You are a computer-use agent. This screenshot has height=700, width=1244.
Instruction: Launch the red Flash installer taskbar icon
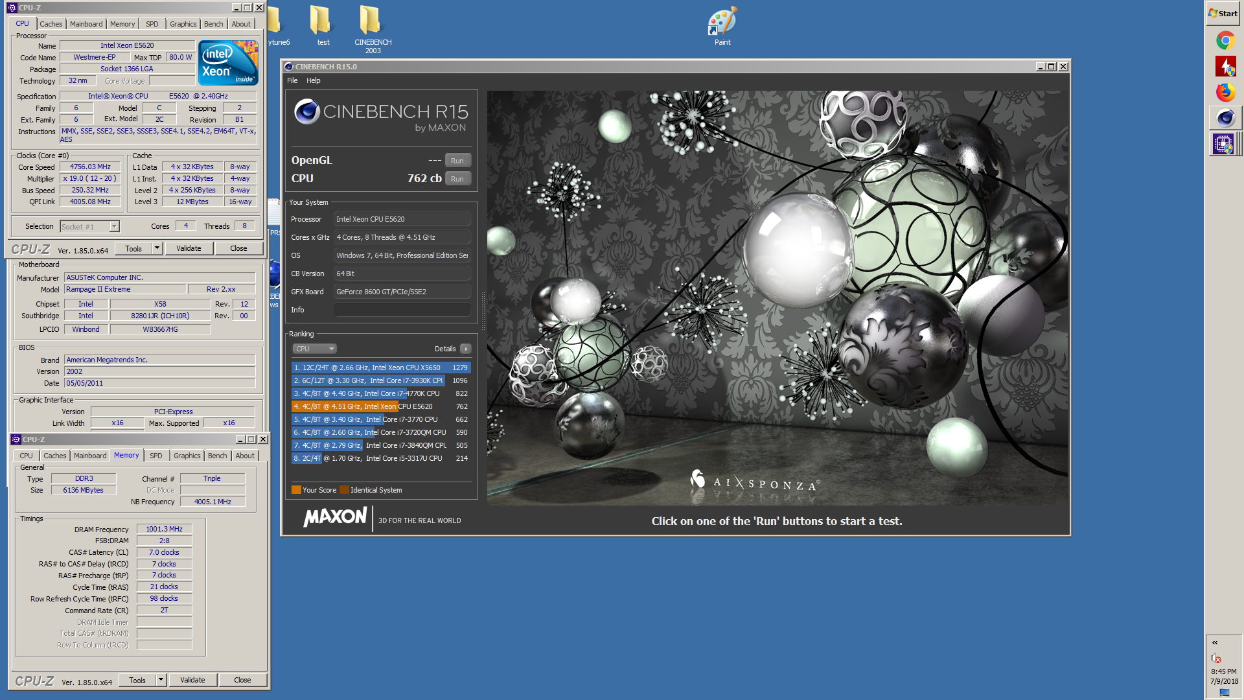click(1225, 67)
